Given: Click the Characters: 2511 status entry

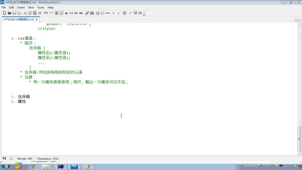Looking at the screenshot, I should coord(48,159).
